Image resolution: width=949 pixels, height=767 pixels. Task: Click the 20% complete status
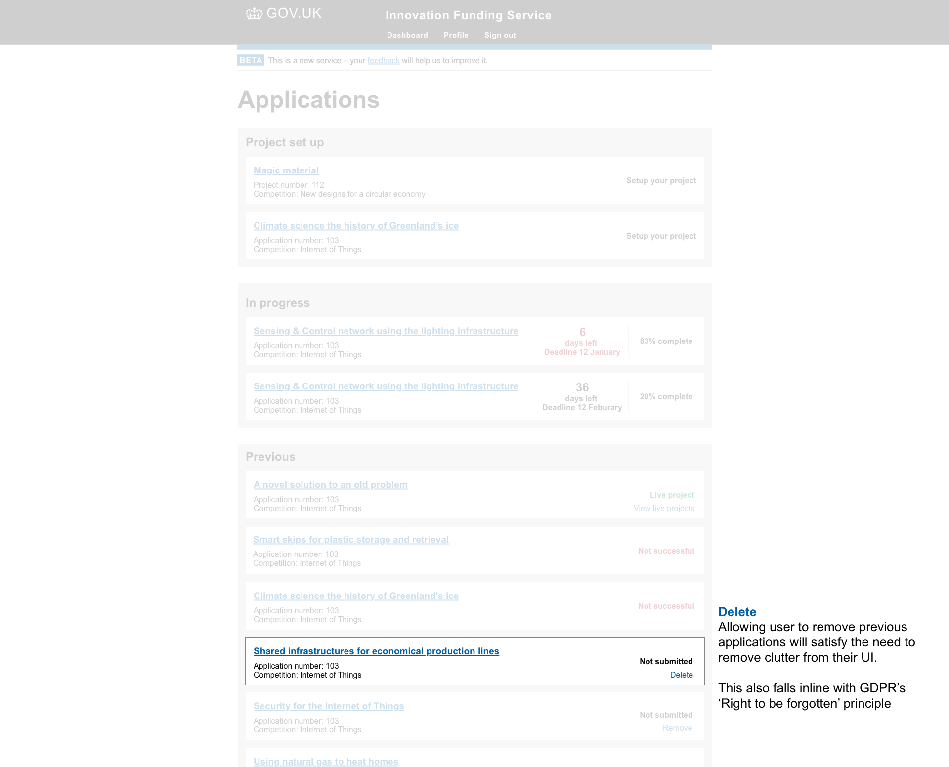(x=666, y=397)
